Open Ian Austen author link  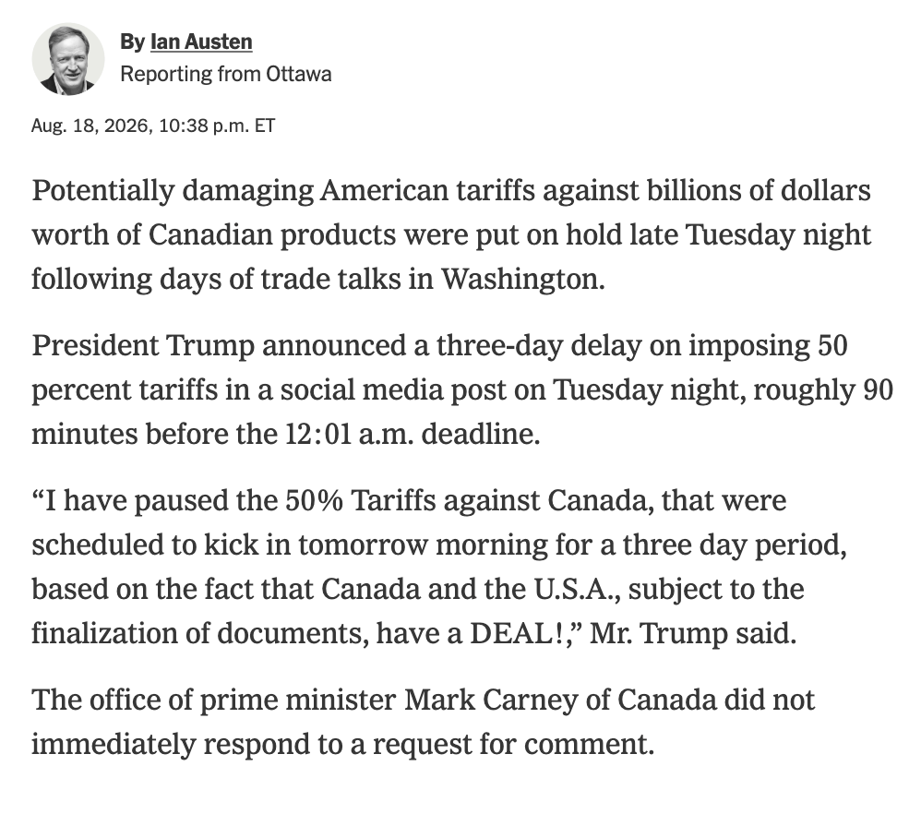click(201, 42)
